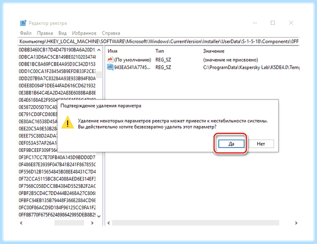
Task: Select the 943EA541A7745... value icon
Action: 110,67
